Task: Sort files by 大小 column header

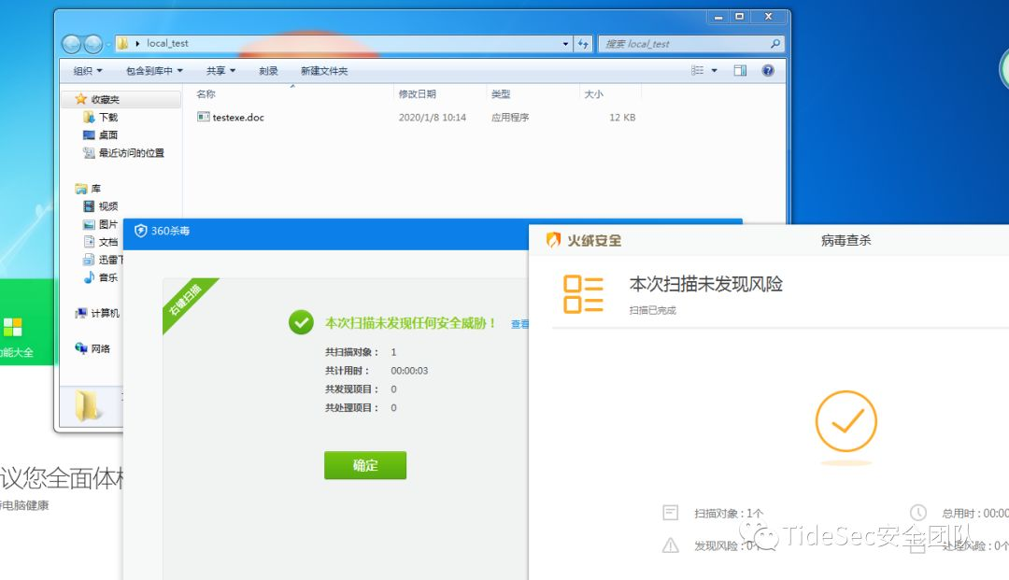Action: point(593,94)
